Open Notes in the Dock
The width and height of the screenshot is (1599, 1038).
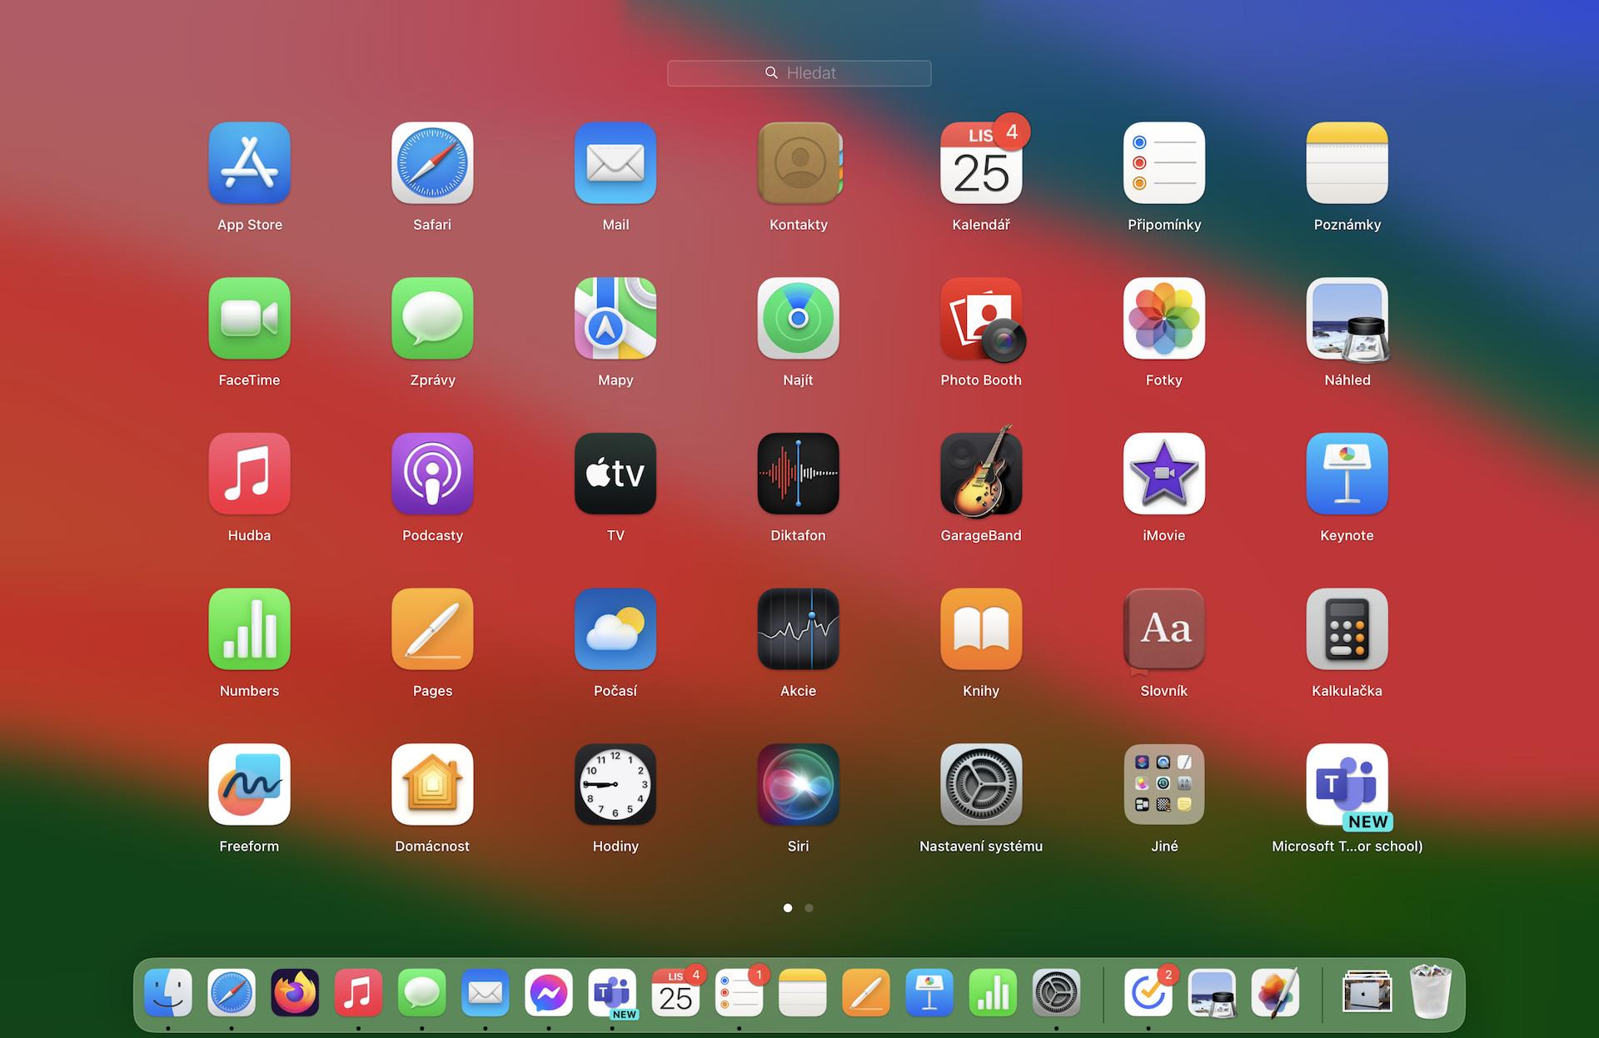coord(803,992)
